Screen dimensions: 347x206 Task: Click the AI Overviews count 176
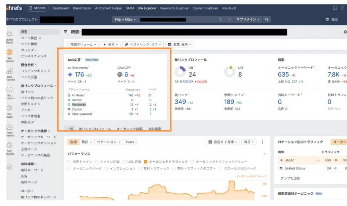coord(79,74)
